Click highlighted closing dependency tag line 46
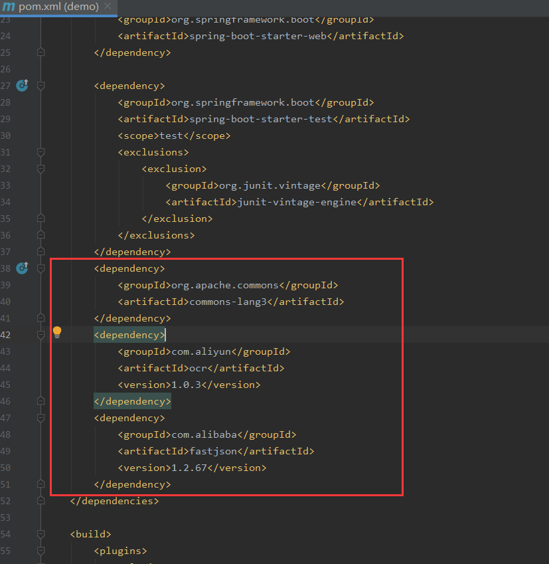This screenshot has width=549, height=564. click(x=132, y=401)
